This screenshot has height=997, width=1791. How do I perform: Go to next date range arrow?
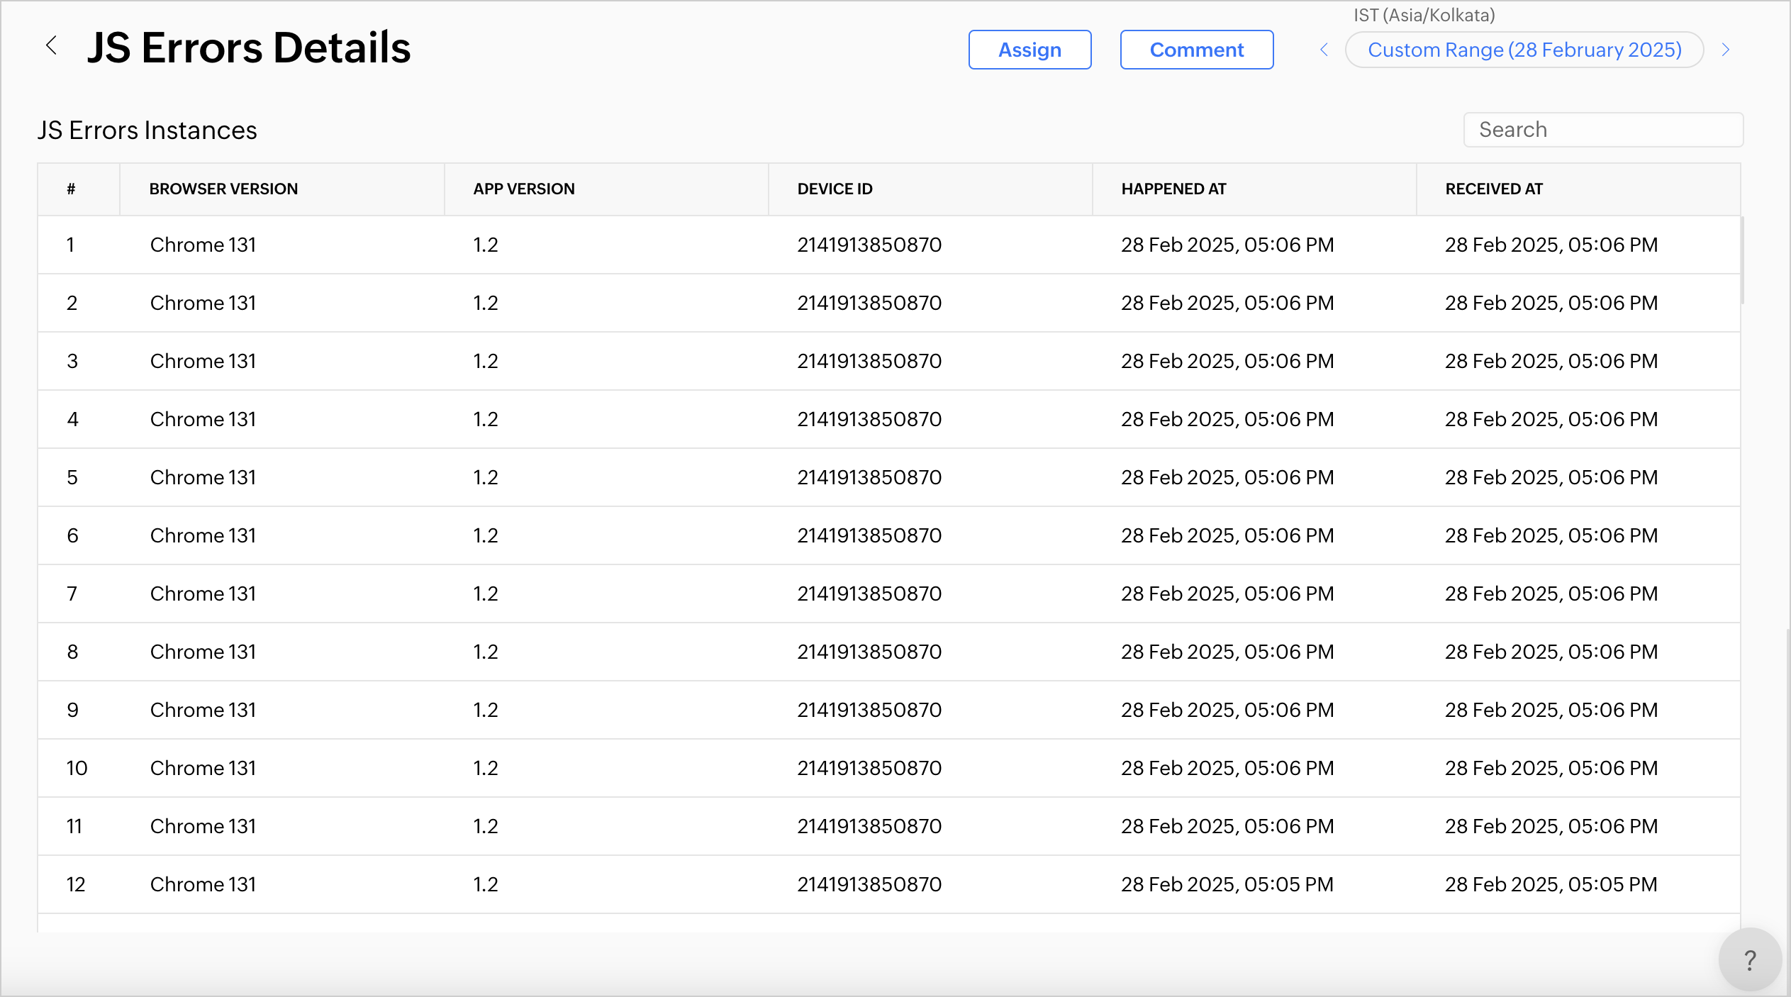1726,50
